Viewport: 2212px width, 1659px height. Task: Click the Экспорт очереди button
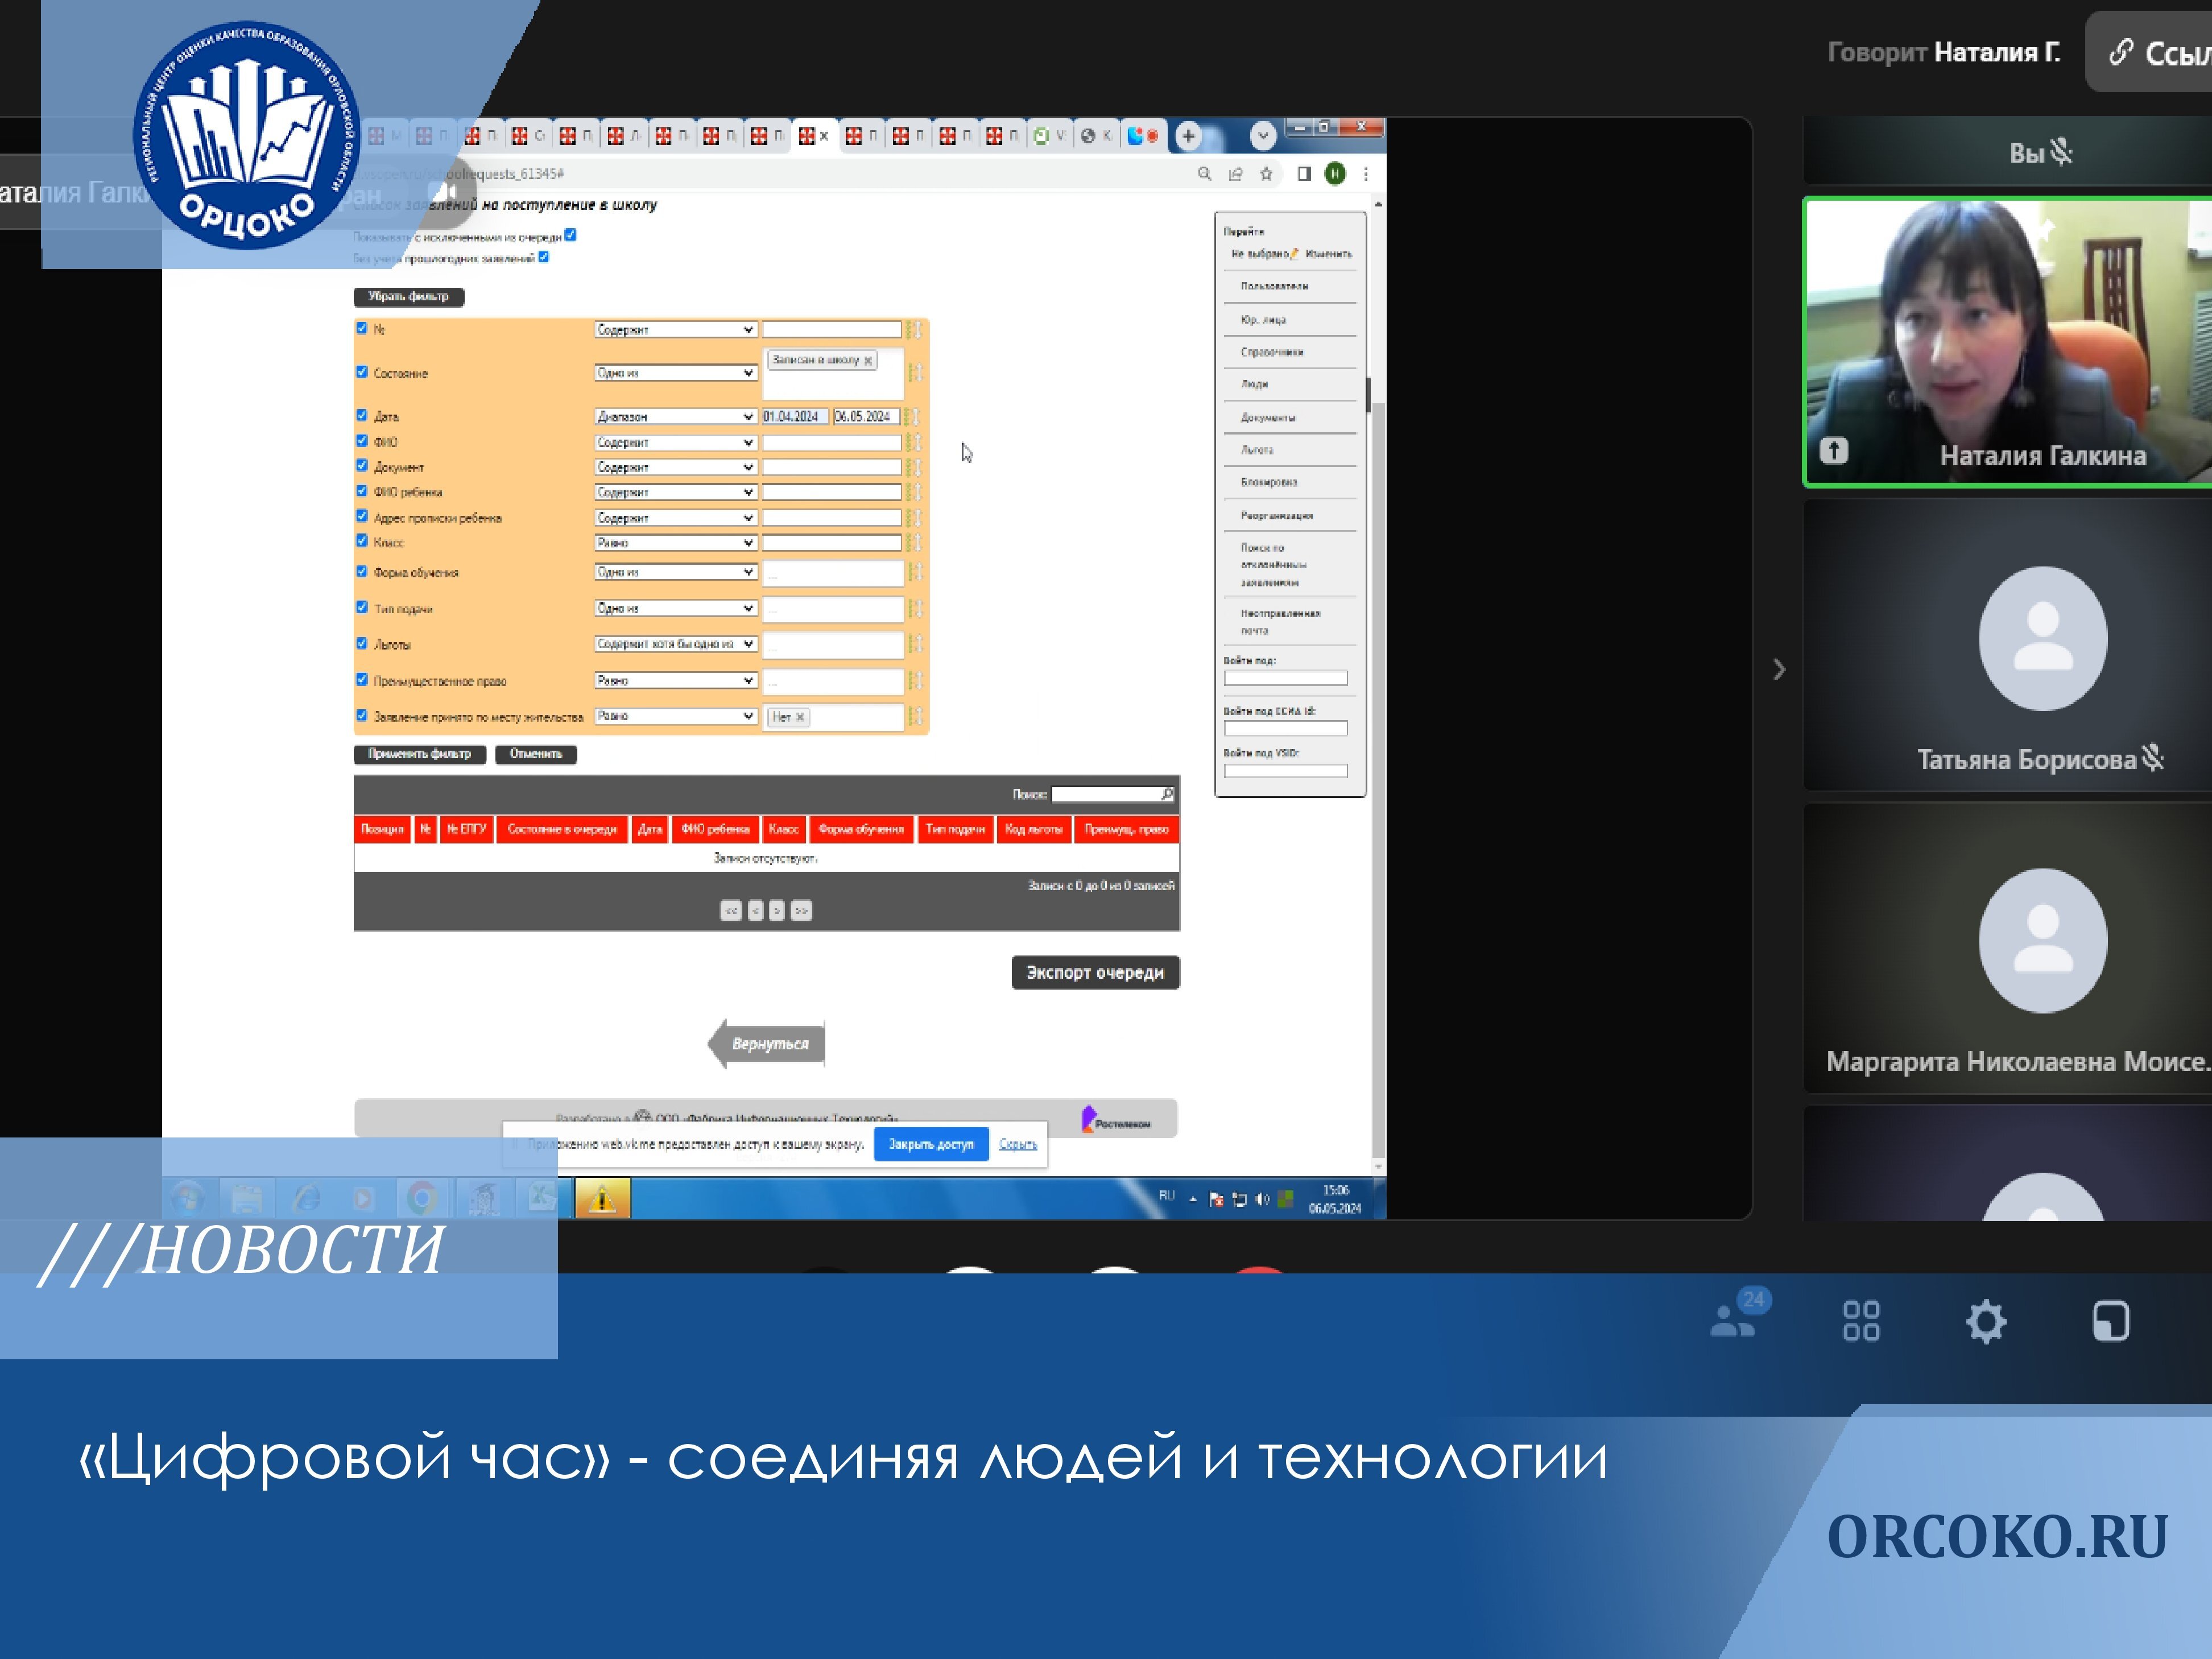[x=1095, y=972]
